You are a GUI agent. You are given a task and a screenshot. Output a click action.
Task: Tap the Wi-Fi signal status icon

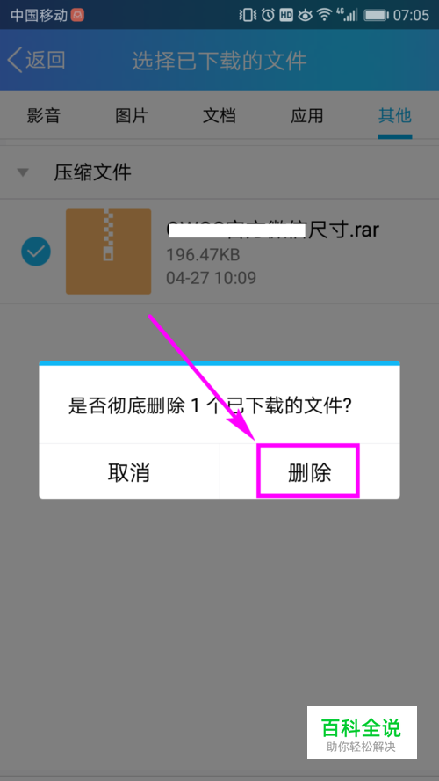(x=325, y=15)
